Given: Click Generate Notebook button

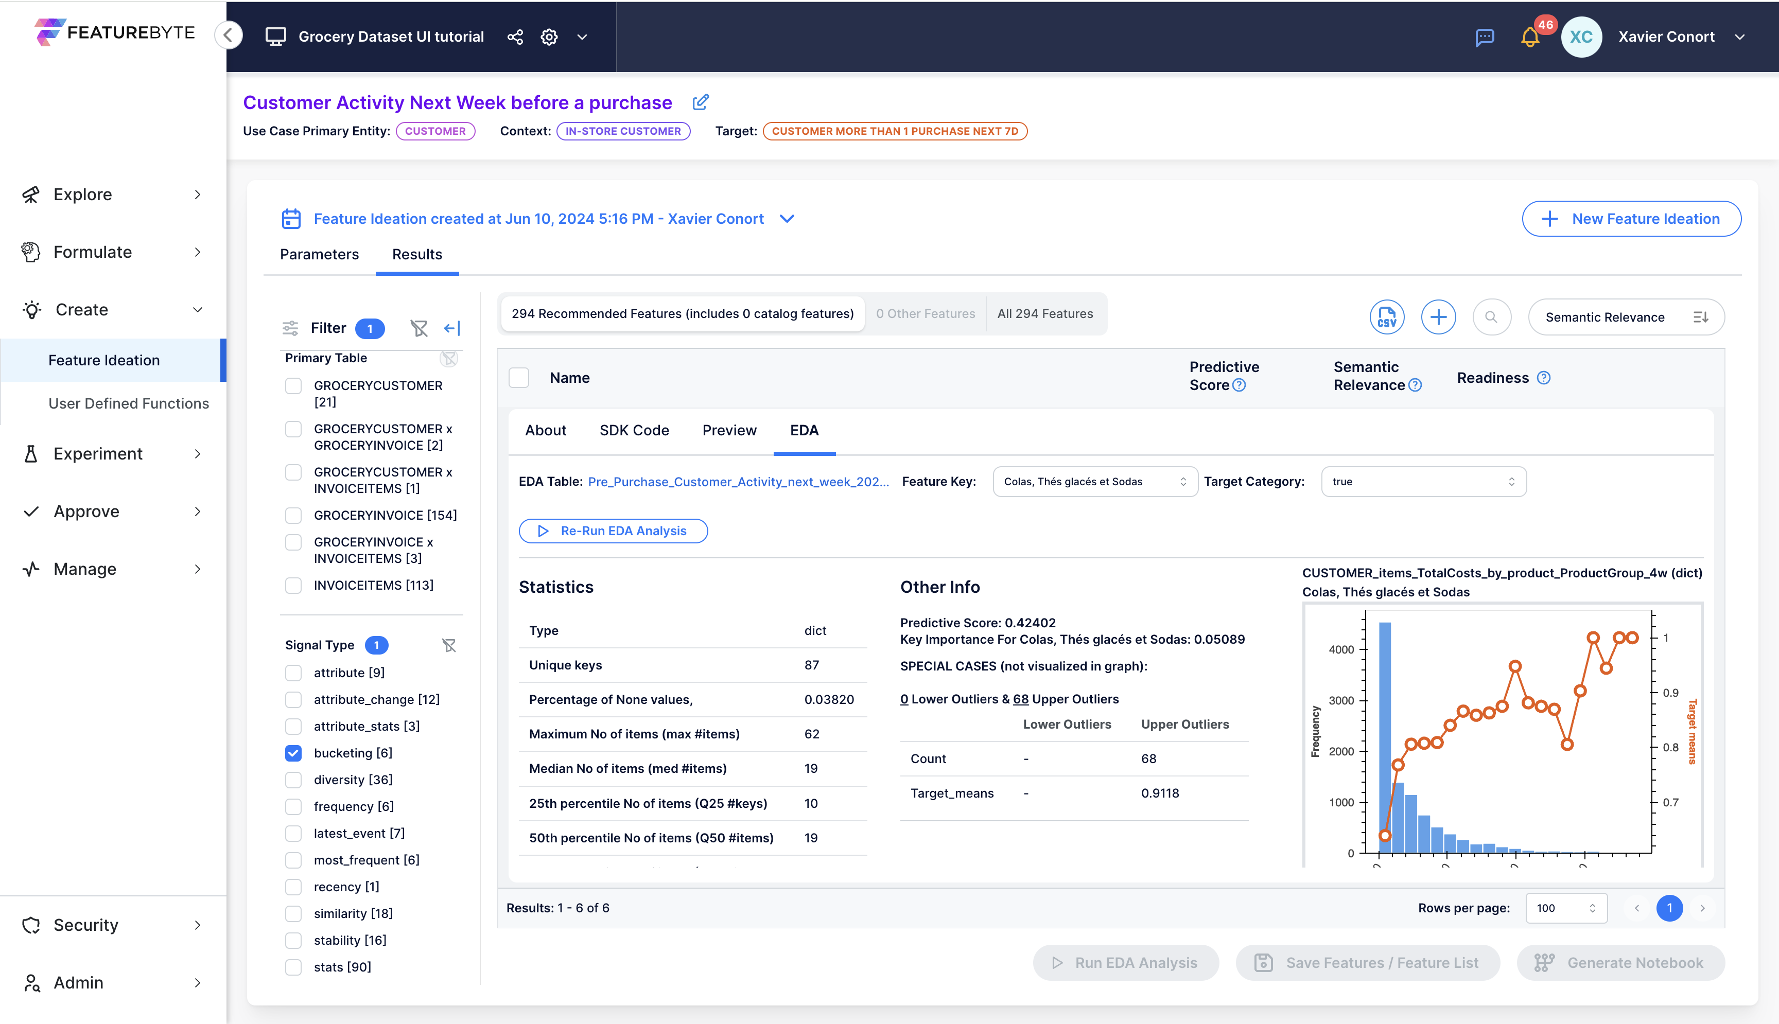Looking at the screenshot, I should [1621, 963].
